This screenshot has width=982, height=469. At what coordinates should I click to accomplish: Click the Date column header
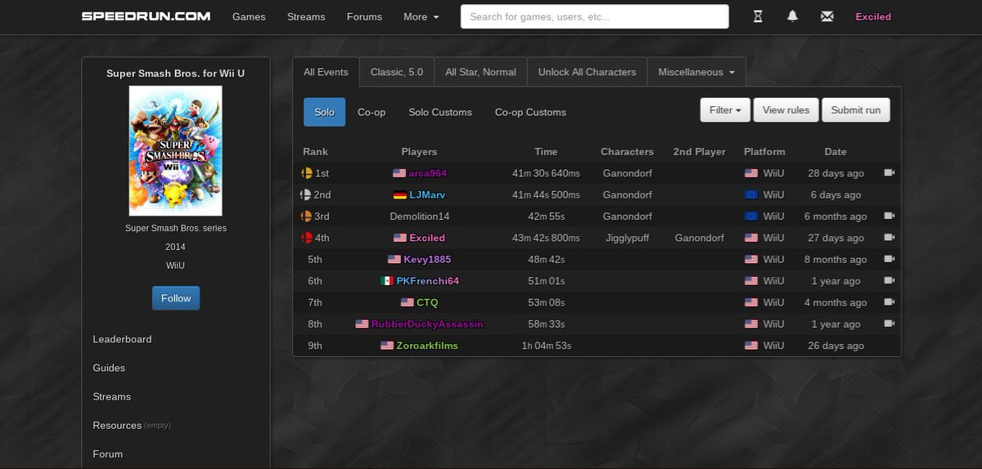pos(836,152)
